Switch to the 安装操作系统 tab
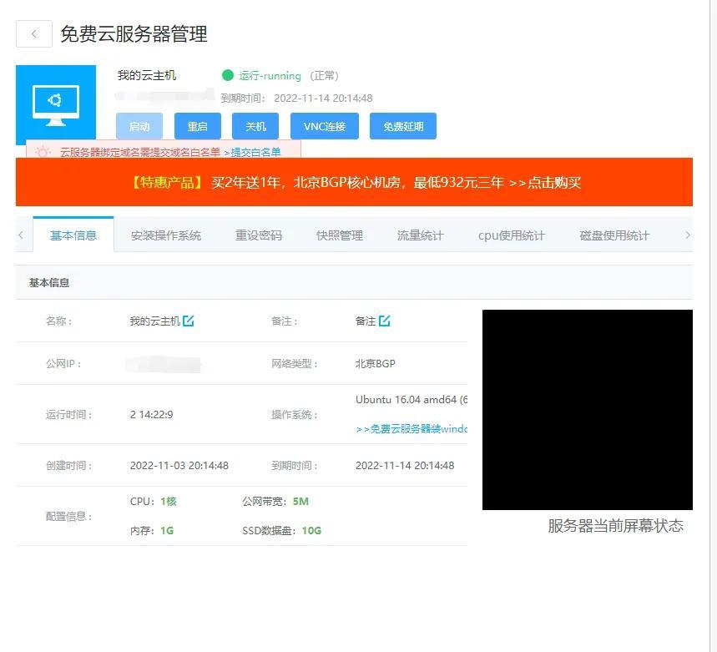The width and height of the screenshot is (717, 652). (x=166, y=235)
